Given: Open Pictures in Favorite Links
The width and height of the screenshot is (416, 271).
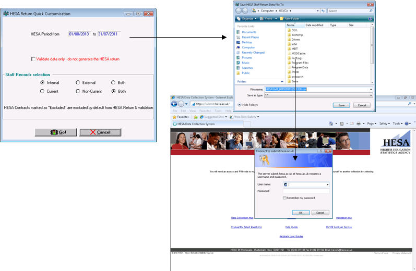Looking at the screenshot, I should (x=247, y=57).
